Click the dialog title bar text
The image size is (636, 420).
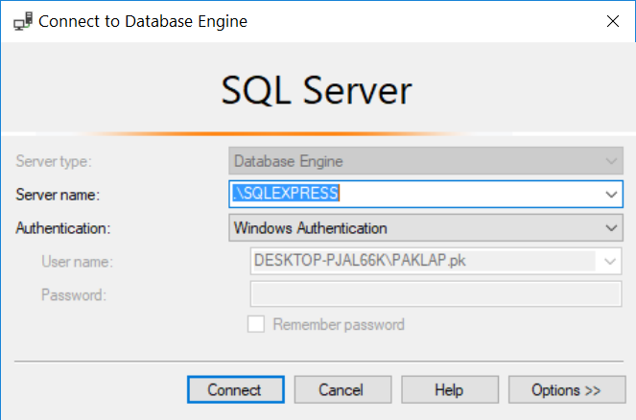pyautogui.click(x=143, y=21)
